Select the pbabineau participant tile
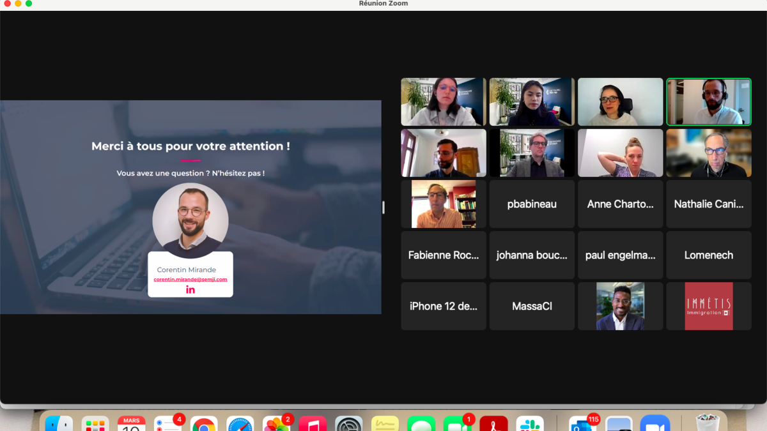 tap(532, 204)
